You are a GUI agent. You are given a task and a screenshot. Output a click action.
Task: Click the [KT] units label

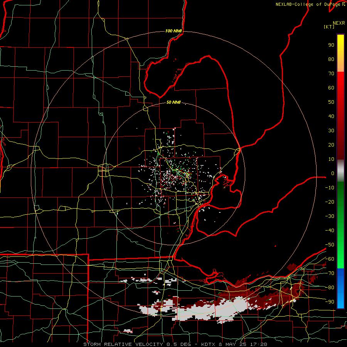[x=329, y=27]
